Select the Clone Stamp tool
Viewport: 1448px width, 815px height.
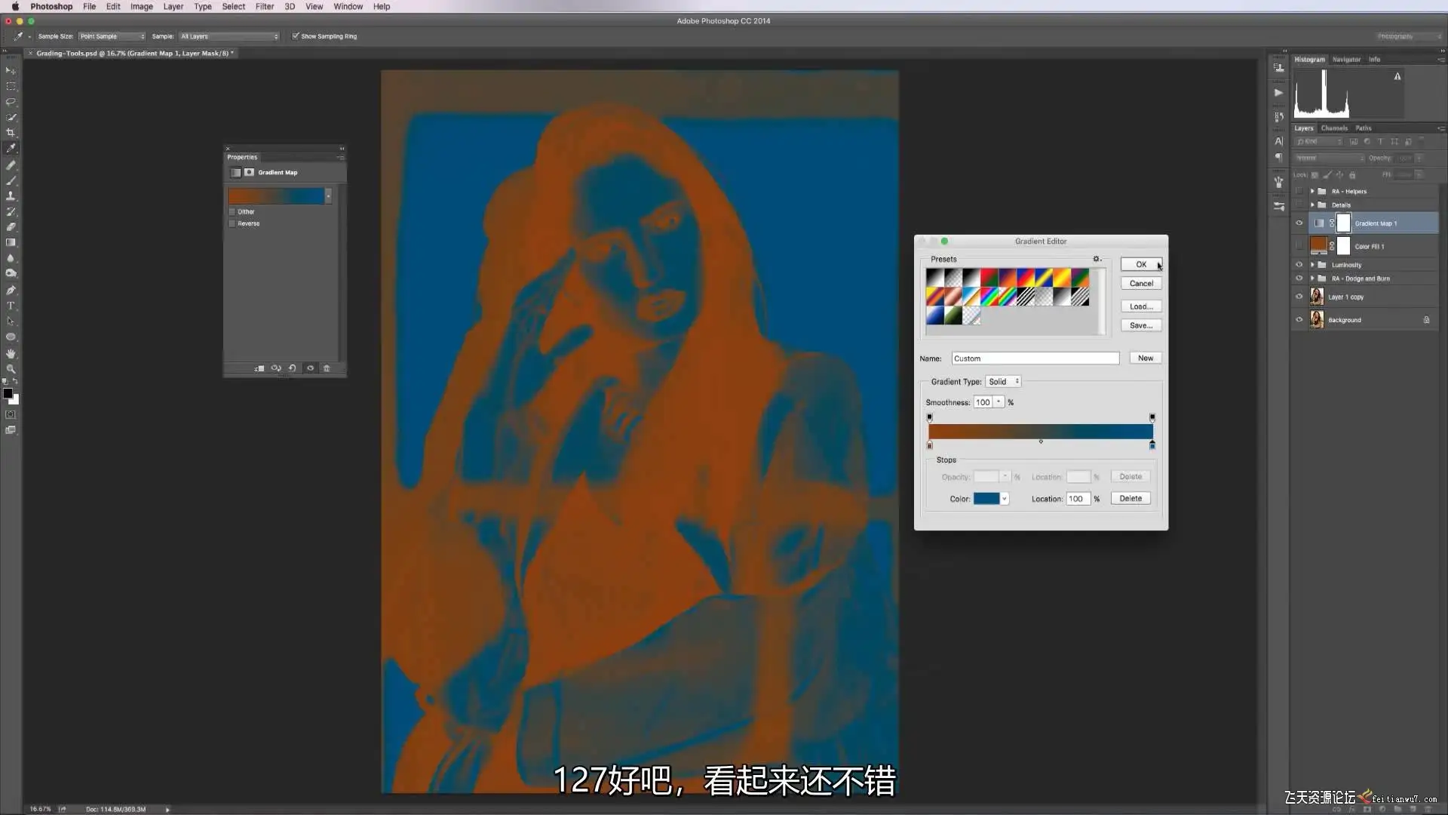(x=11, y=196)
